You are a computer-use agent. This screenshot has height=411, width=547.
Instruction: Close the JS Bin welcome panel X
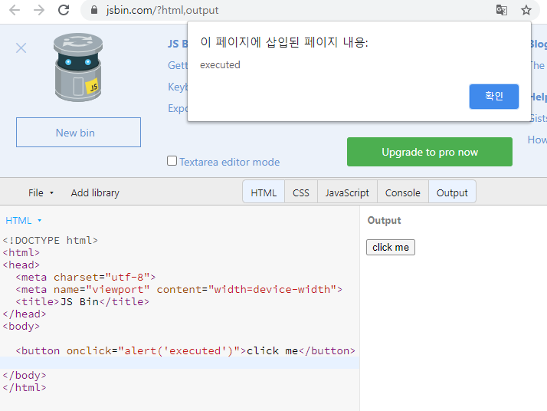pyautogui.click(x=21, y=48)
